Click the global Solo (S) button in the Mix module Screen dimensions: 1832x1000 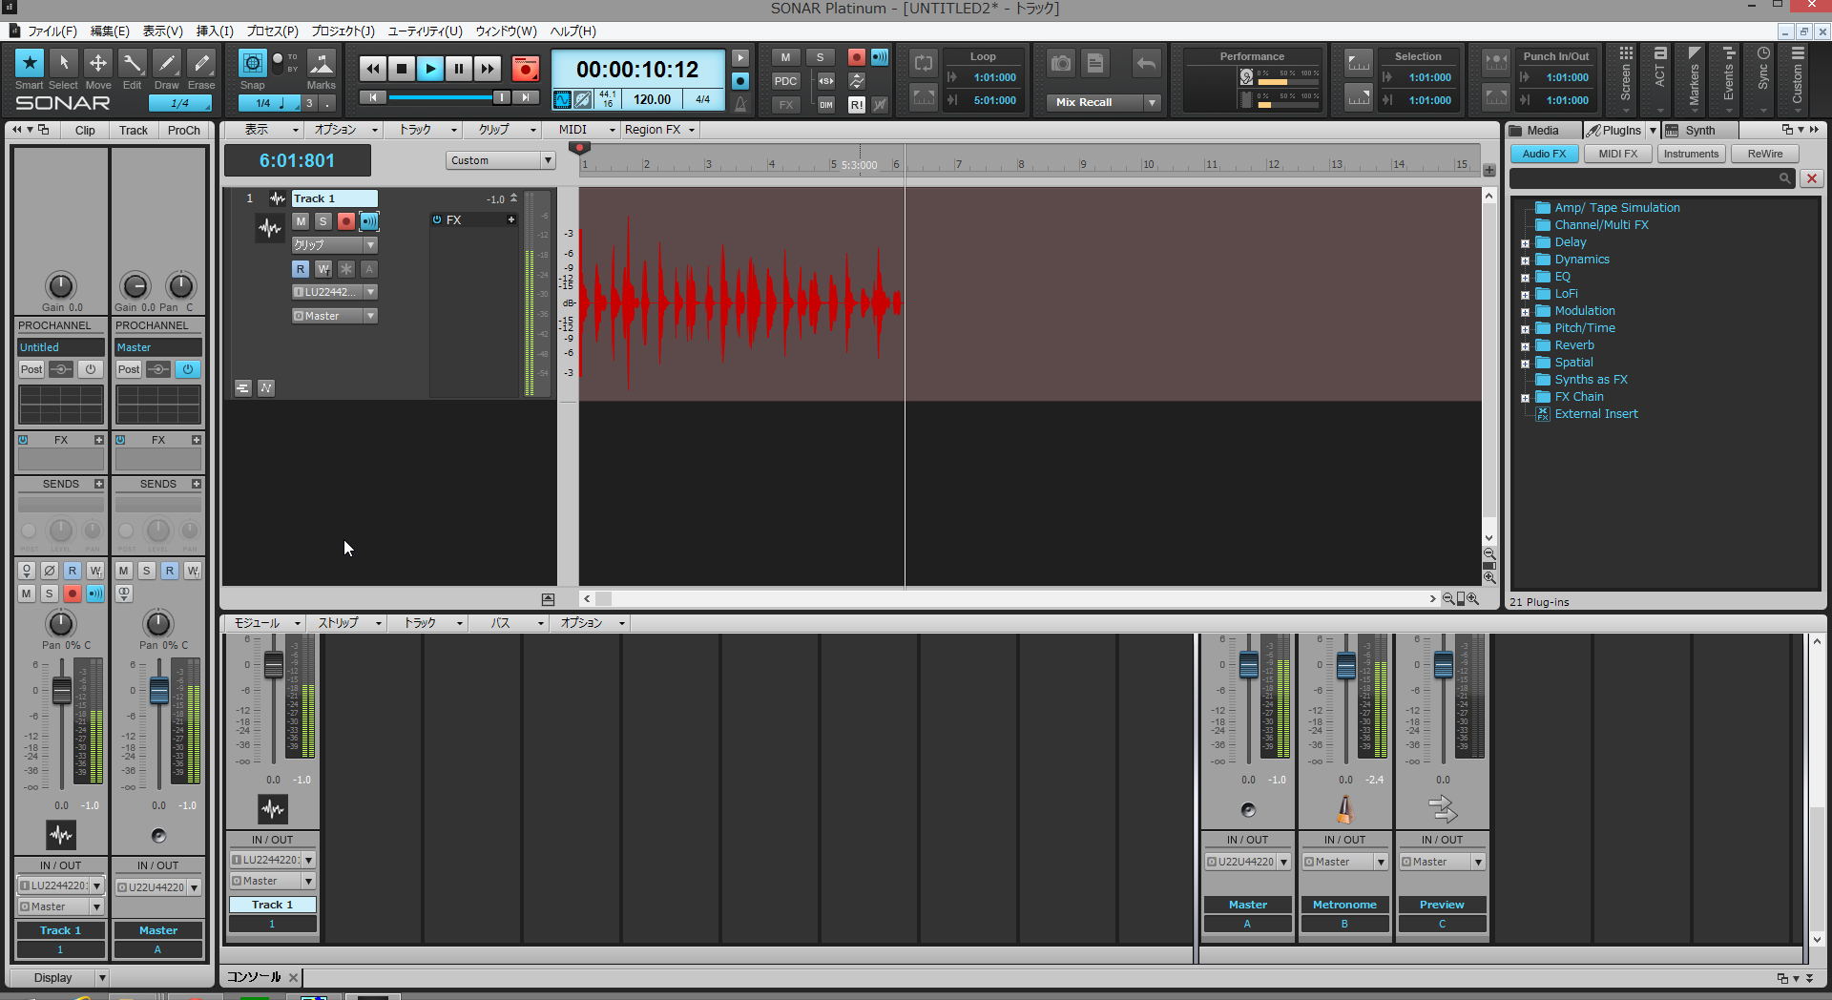(x=820, y=57)
